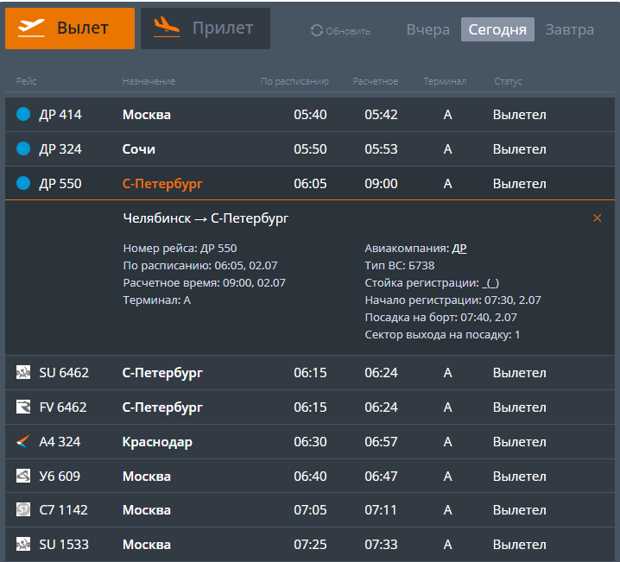
Task: Collapse the С-Петербург row of ДР 550
Action: [x=162, y=184]
